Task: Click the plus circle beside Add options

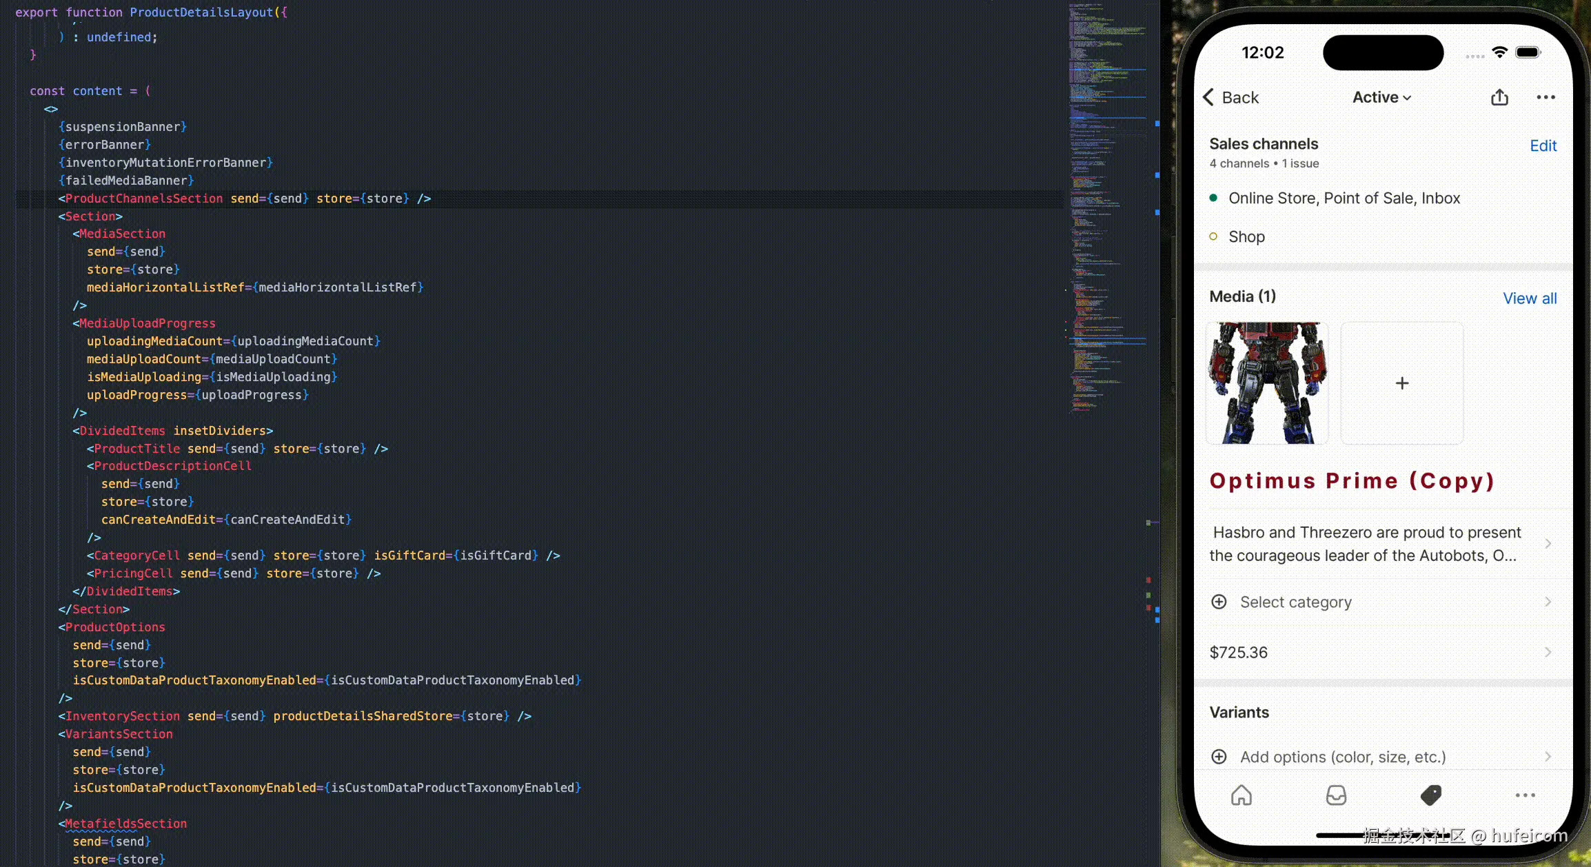Action: [1219, 757]
